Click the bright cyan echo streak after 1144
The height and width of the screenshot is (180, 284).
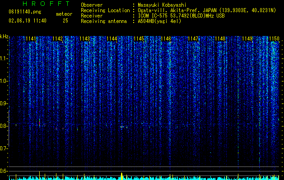122,127
